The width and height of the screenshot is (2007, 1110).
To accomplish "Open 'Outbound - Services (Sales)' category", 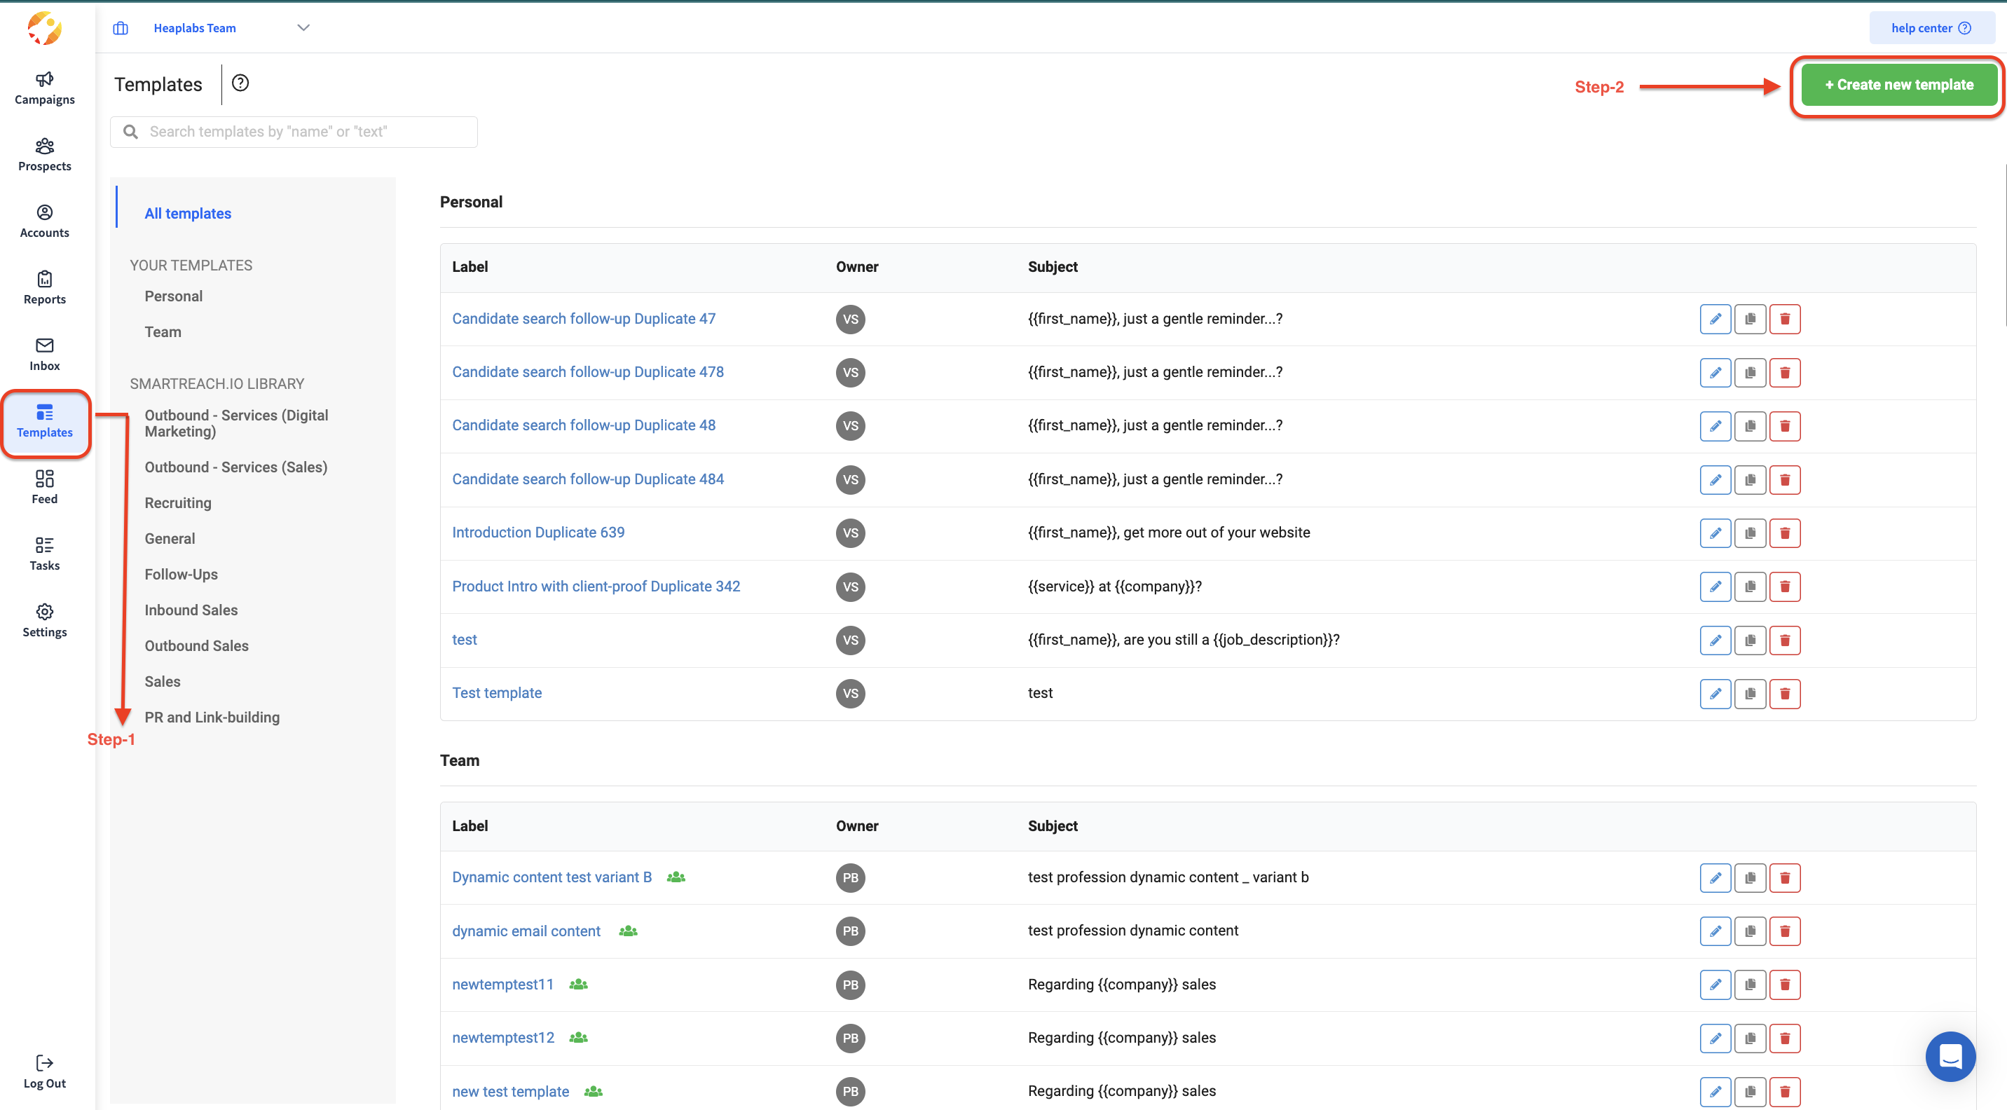I will 235,467.
